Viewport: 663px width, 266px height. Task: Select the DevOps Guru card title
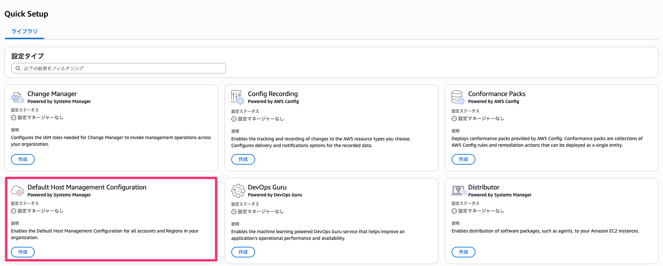coord(267,187)
